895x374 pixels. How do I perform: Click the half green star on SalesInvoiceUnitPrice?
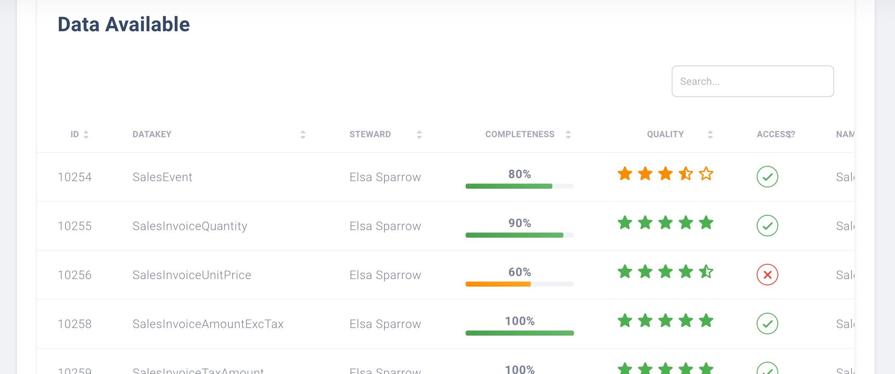coord(706,271)
